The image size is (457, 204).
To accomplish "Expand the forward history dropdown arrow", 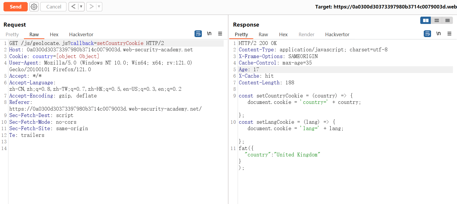I will click(x=99, y=7).
